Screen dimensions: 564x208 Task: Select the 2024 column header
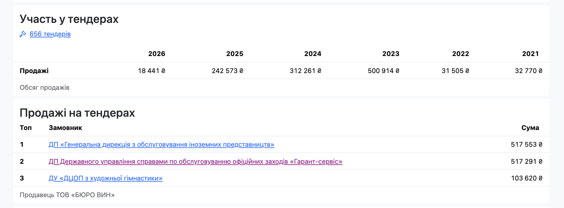[313, 54]
